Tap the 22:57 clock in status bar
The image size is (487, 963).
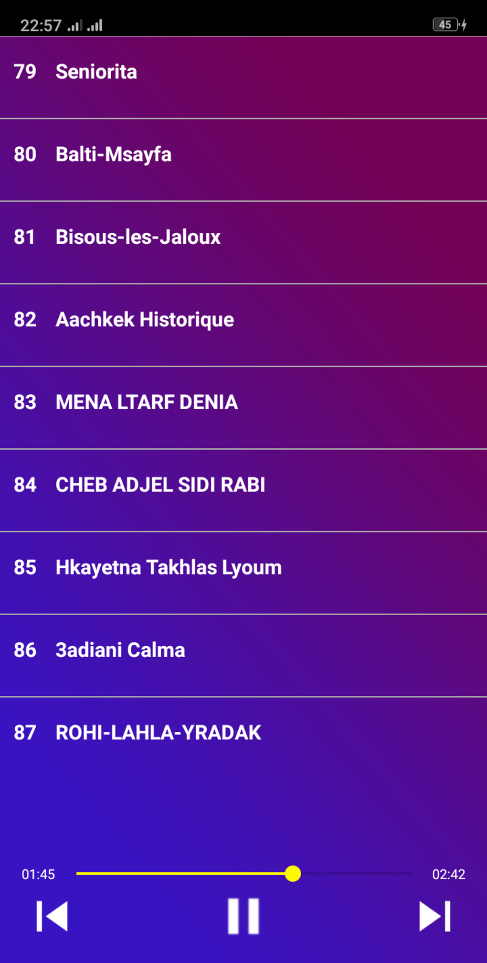click(x=41, y=25)
